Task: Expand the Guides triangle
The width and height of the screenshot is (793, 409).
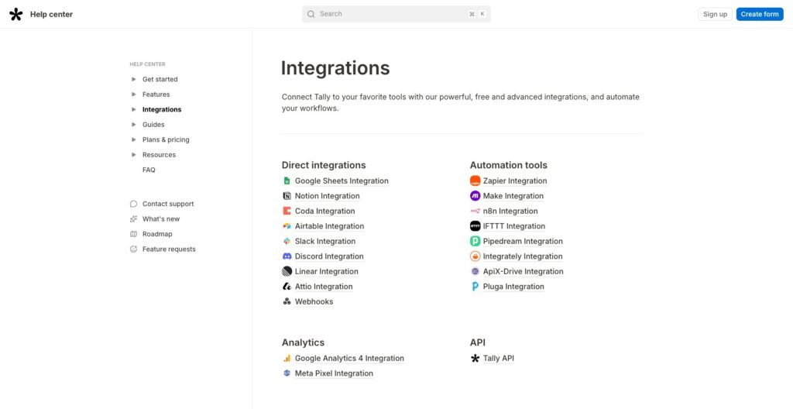Action: [133, 125]
